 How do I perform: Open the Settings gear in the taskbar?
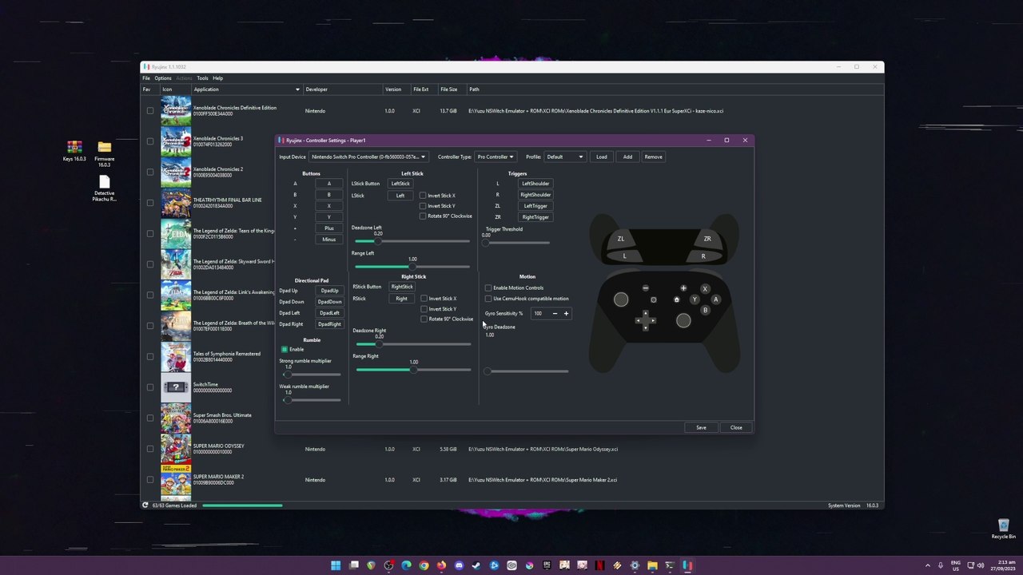tap(635, 565)
